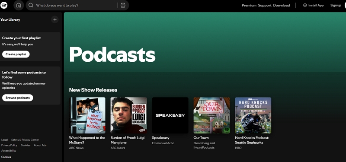Click the Browse podcasts button

click(x=18, y=98)
